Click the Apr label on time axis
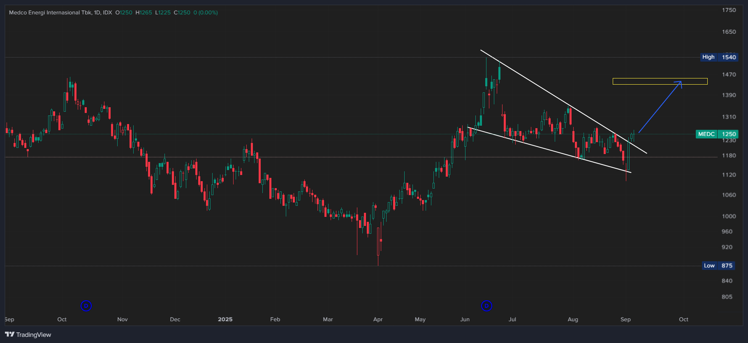Viewport: 748px width, 343px height. [378, 319]
